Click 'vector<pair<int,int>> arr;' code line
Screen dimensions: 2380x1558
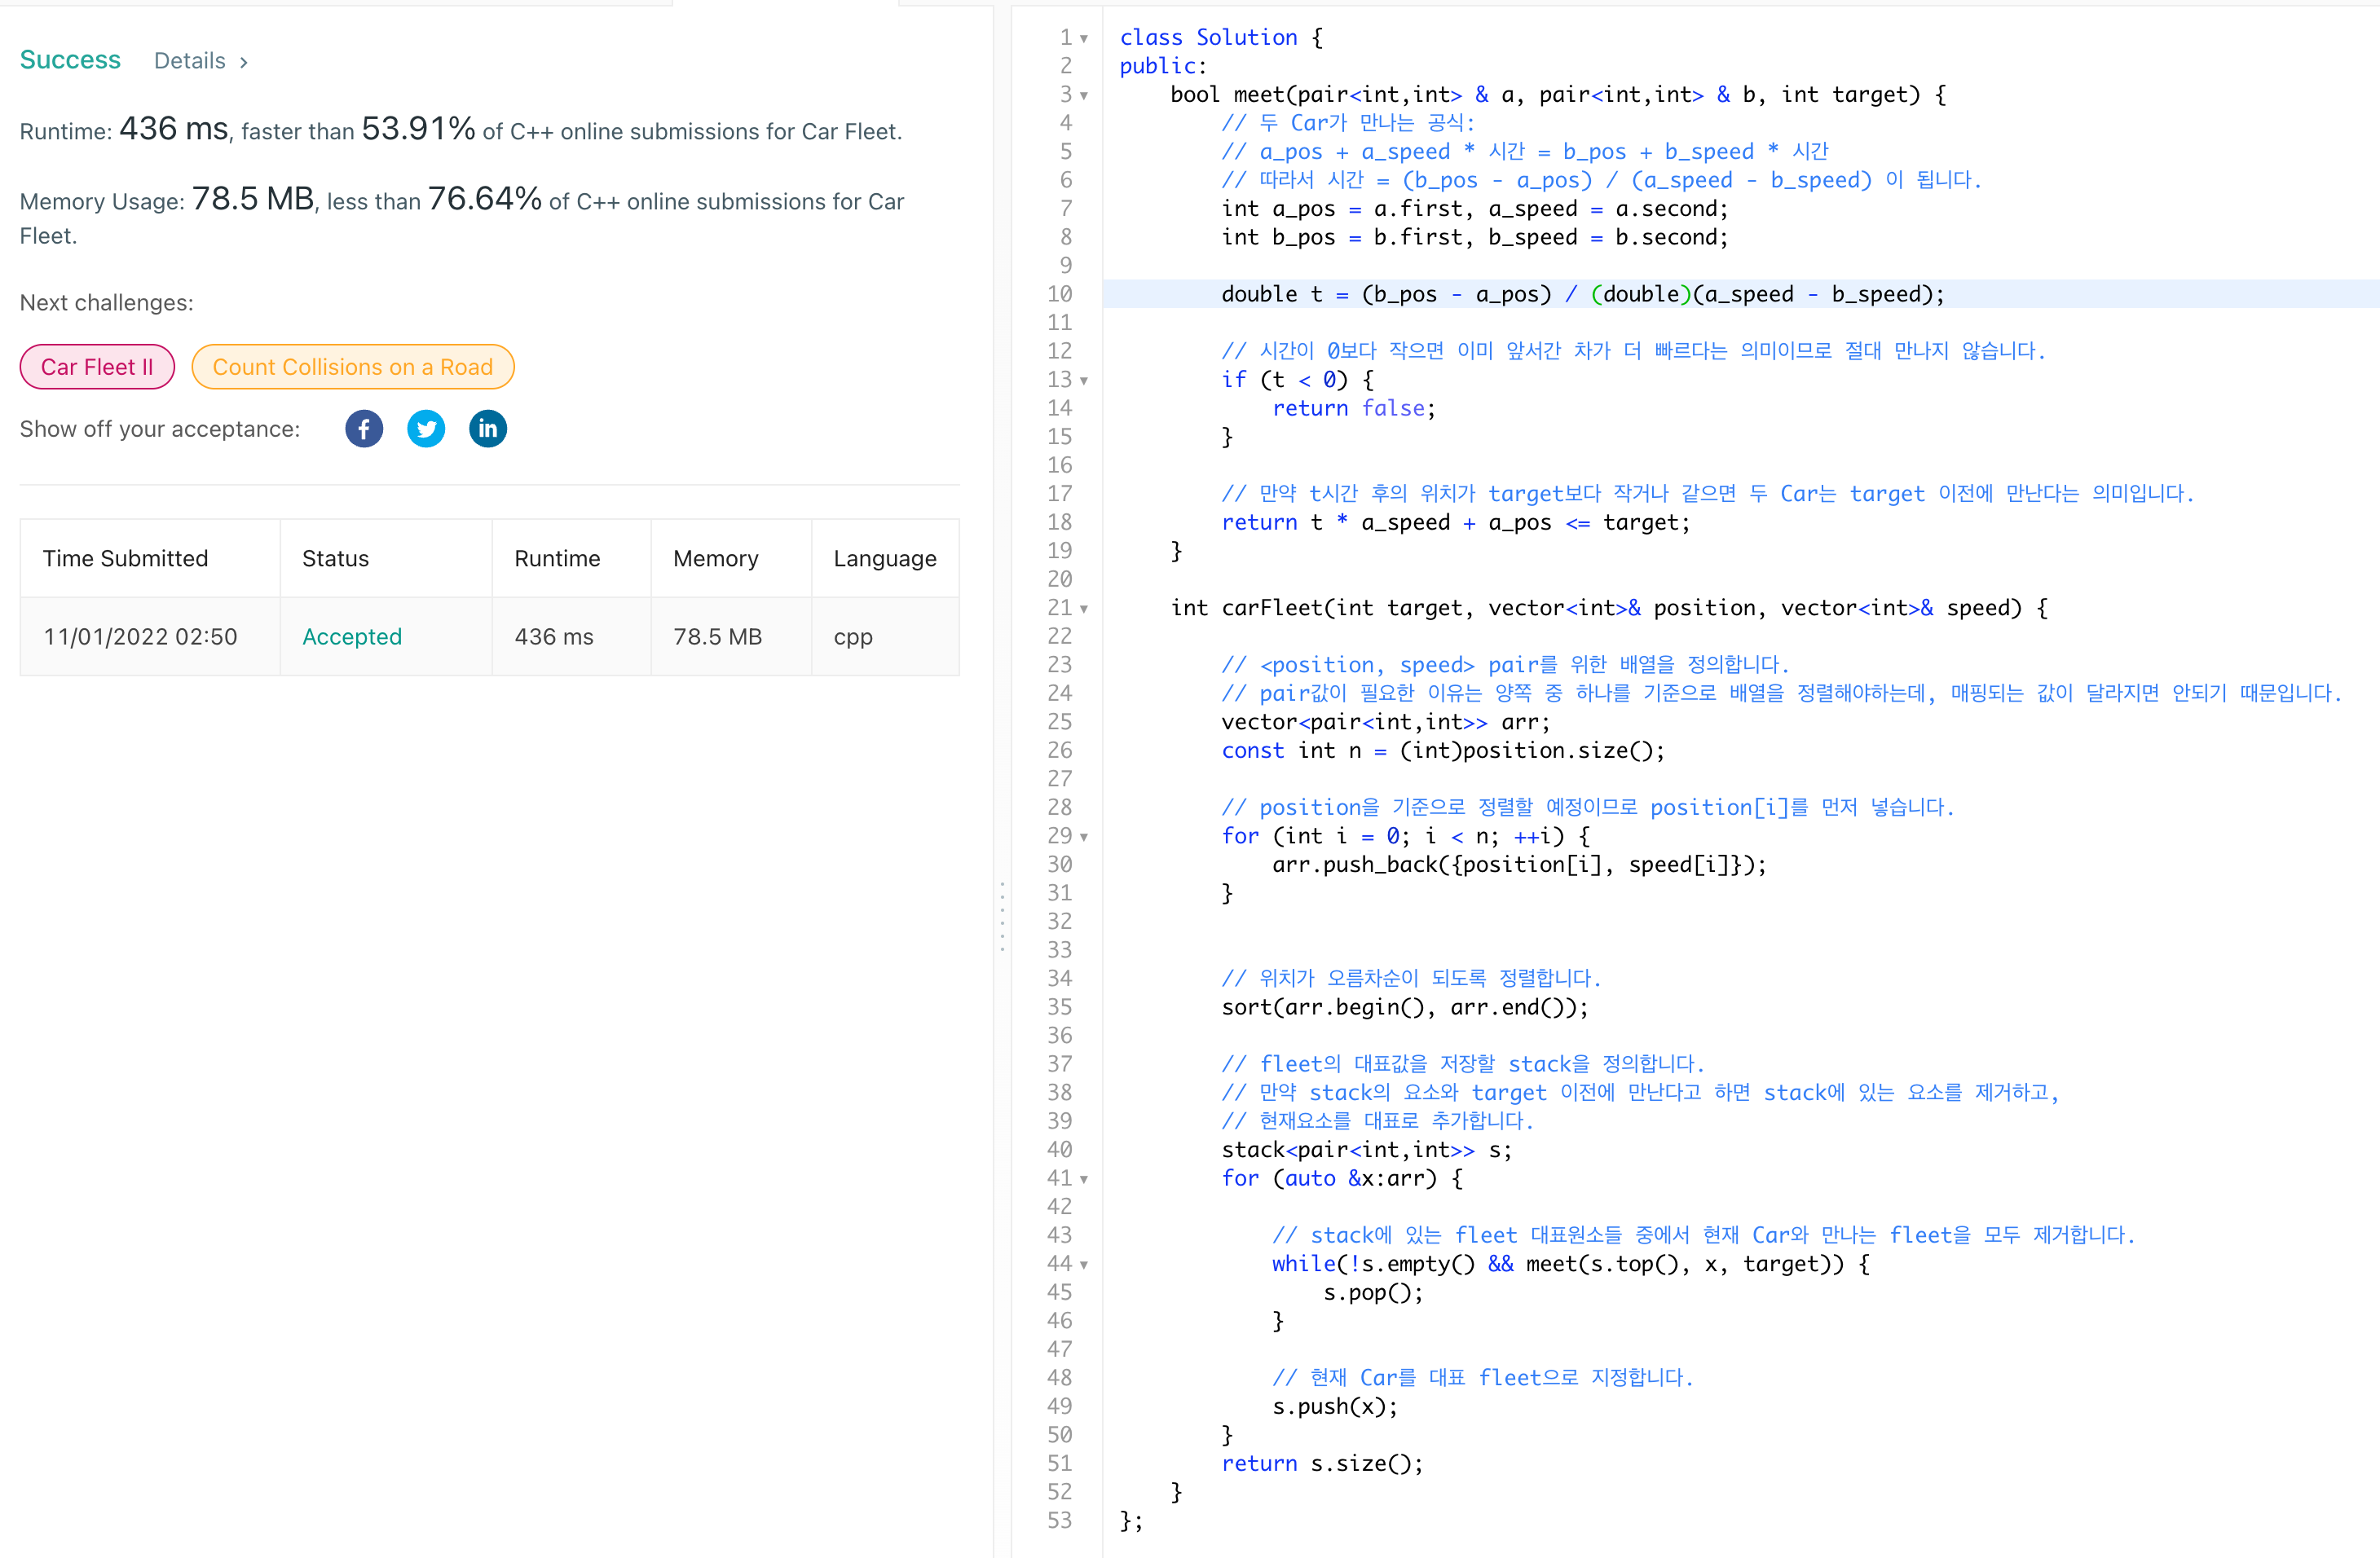[x=1385, y=722]
